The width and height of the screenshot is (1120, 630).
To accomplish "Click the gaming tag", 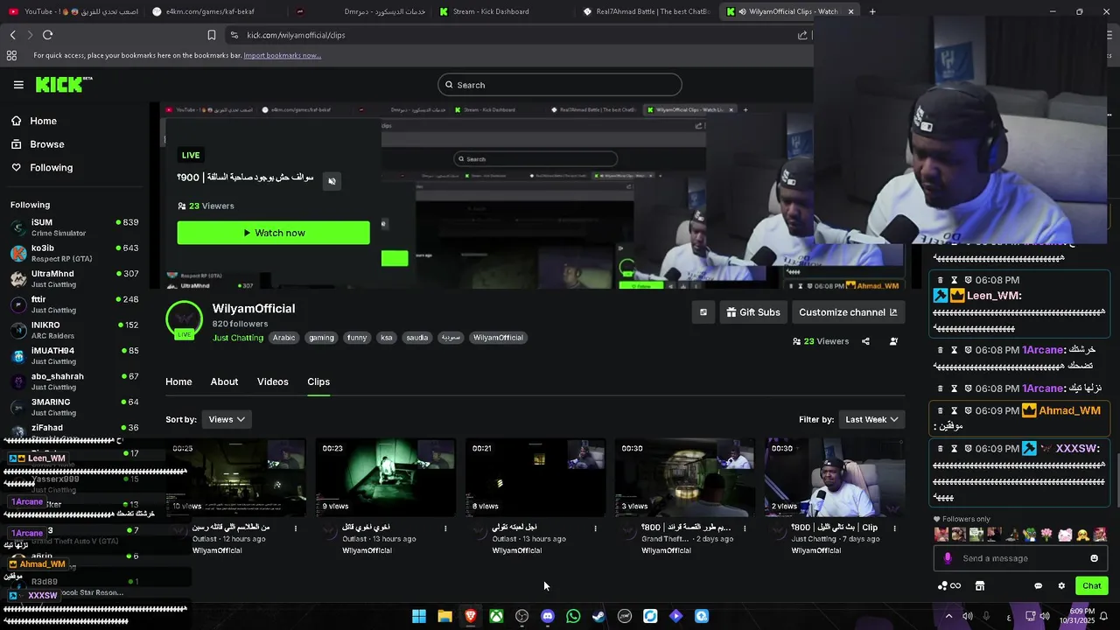I will [x=321, y=338].
